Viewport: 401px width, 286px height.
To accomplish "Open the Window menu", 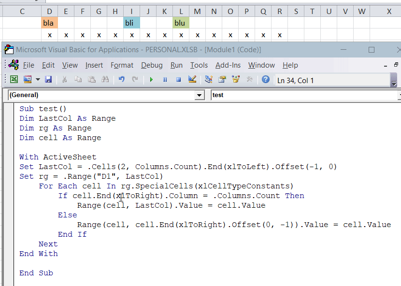I will (261, 65).
